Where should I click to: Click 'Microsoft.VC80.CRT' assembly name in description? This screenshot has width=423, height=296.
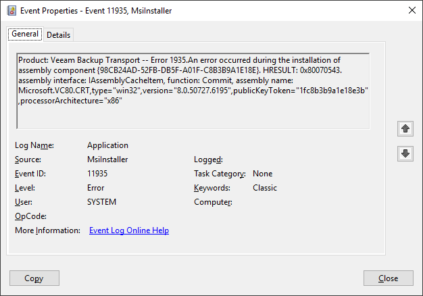tap(54, 91)
